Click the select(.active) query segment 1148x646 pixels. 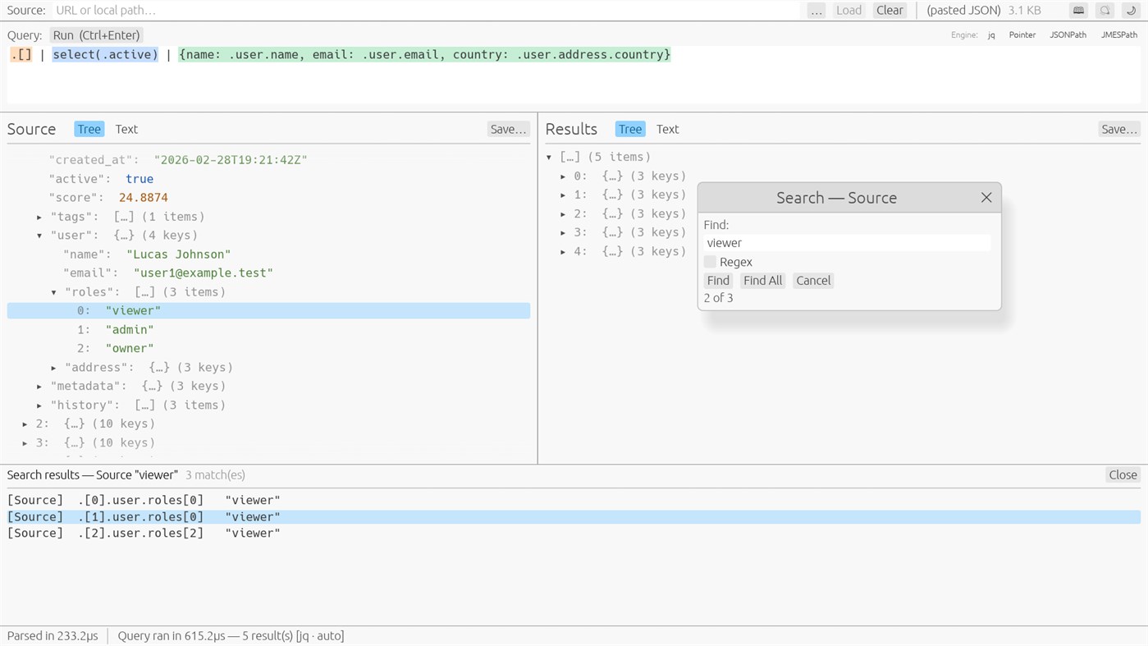tap(105, 55)
